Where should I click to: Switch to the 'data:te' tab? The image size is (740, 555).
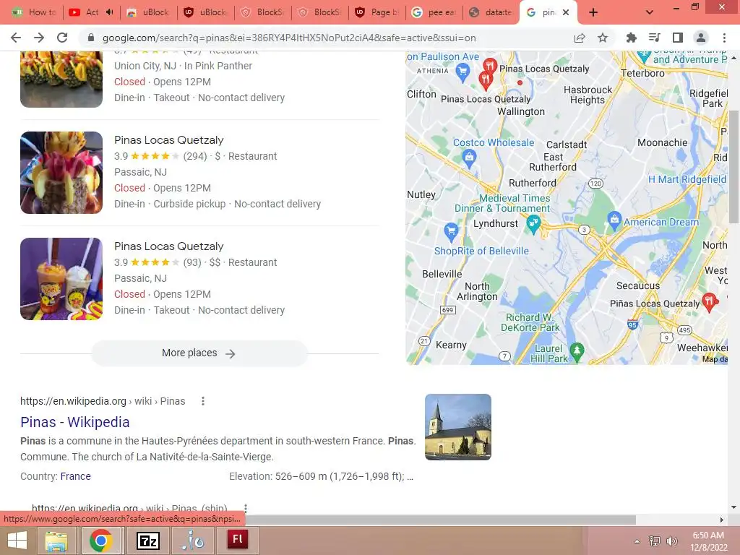point(491,12)
